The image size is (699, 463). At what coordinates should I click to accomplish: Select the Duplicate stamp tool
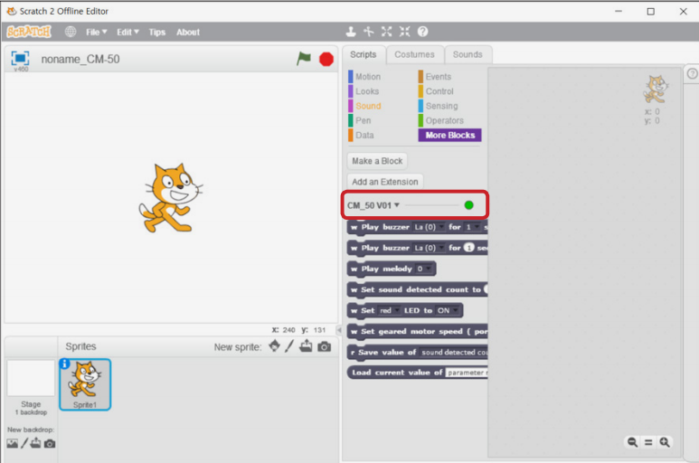point(351,32)
